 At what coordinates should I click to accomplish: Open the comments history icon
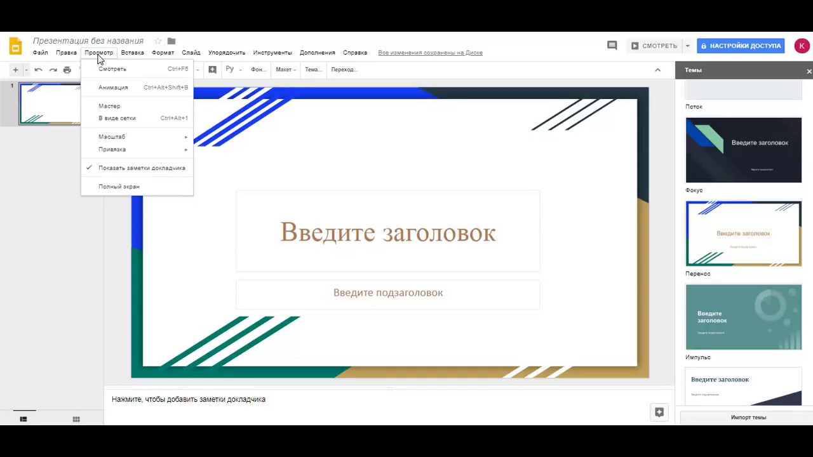[x=612, y=46]
